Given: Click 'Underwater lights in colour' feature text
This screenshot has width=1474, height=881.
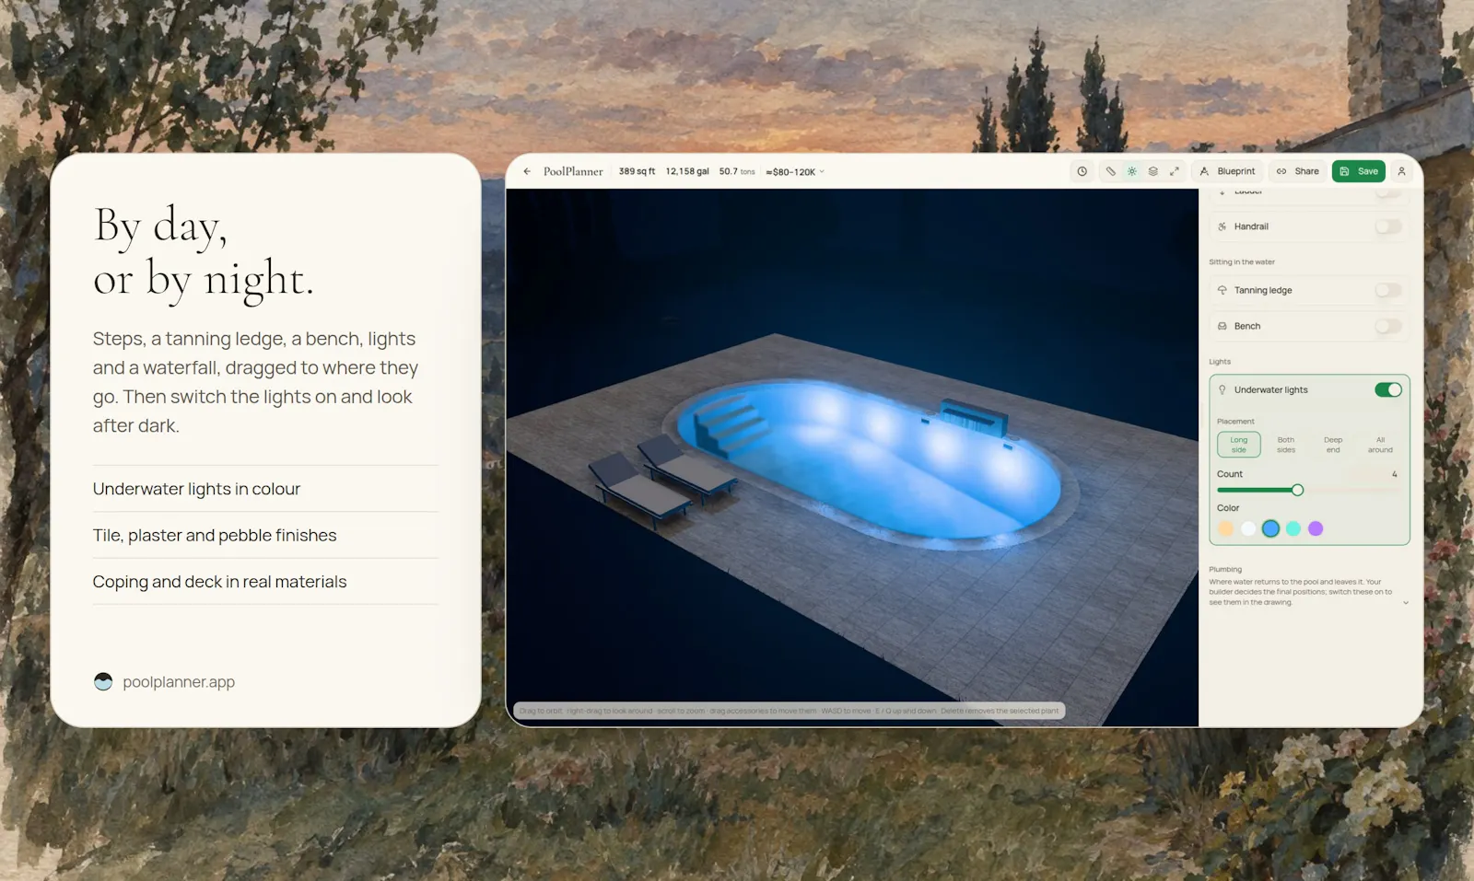Looking at the screenshot, I should click(196, 489).
